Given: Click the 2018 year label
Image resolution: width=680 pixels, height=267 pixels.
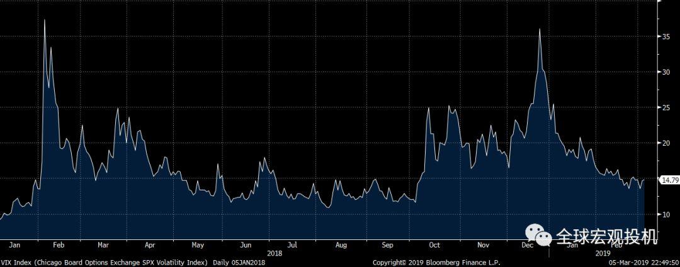Looking at the screenshot, I should point(275,253).
